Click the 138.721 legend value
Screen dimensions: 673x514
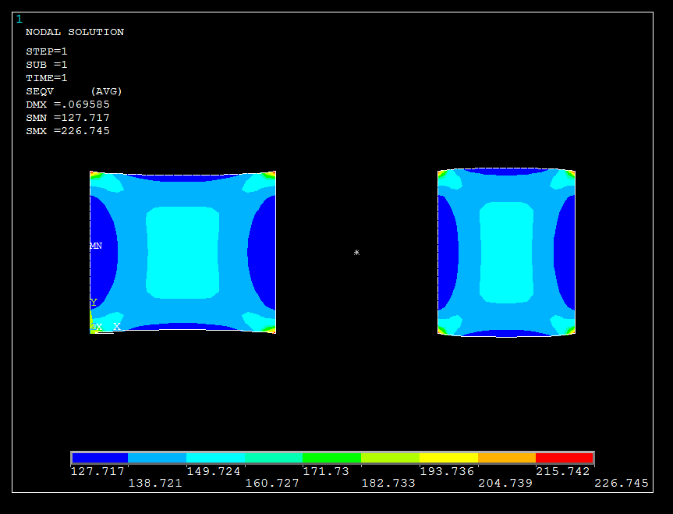[154, 484]
